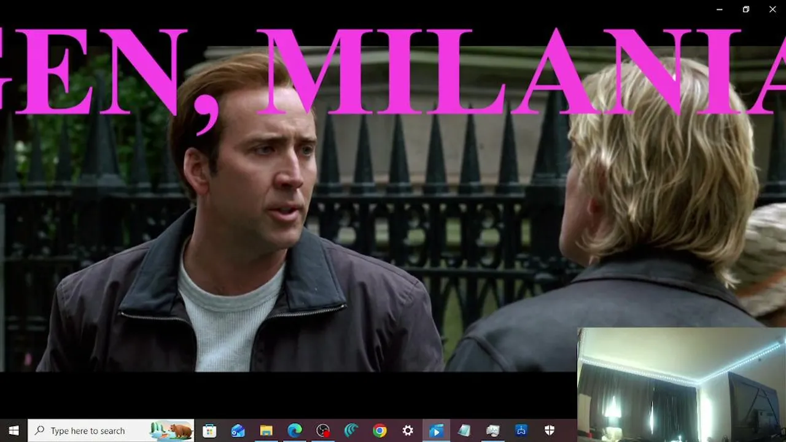
Task: Open the Windows Start menu
Action: 14,431
